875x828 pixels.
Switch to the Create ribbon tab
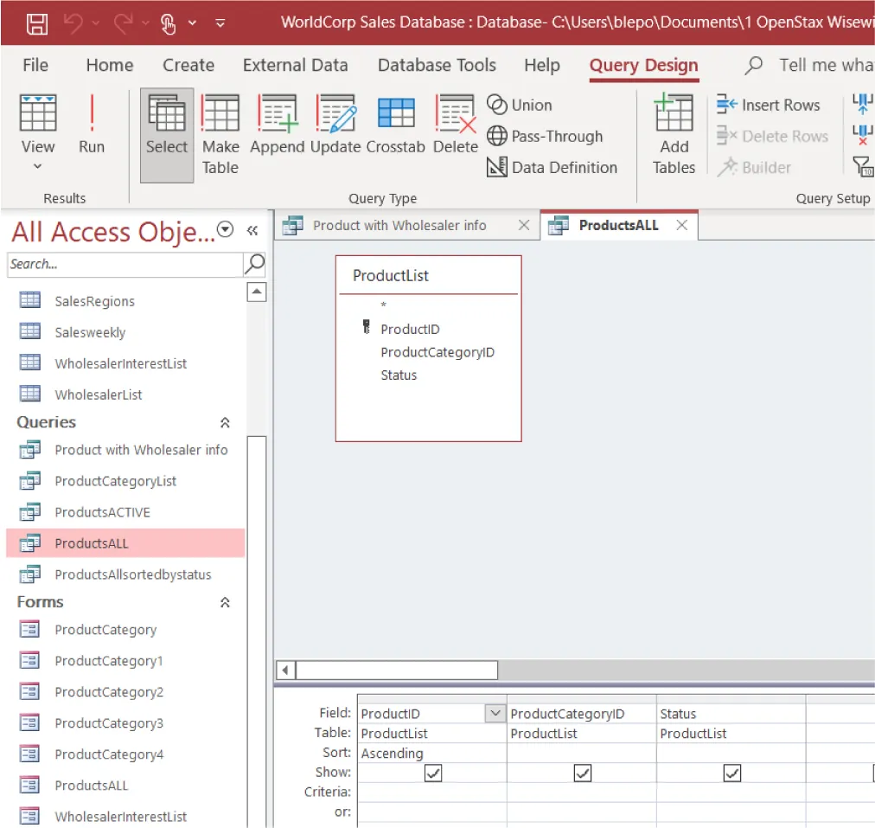pyautogui.click(x=188, y=65)
